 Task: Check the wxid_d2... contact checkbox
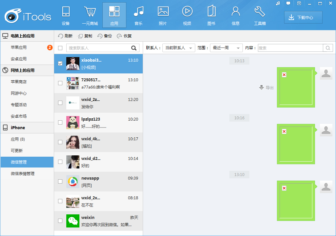[60, 162]
